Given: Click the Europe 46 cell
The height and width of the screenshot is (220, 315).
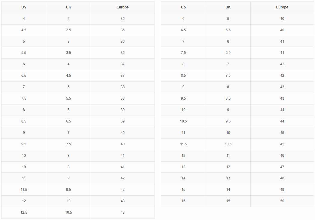Looking at the screenshot, I should pyautogui.click(x=282, y=156).
